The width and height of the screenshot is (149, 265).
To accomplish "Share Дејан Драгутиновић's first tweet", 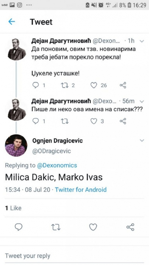I will 122,85.
